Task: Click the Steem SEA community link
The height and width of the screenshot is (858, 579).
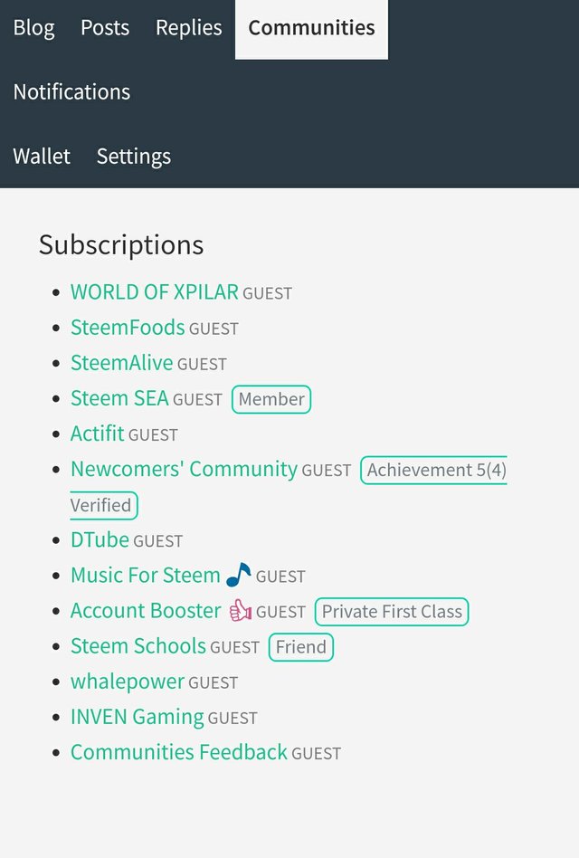Action: tap(119, 398)
